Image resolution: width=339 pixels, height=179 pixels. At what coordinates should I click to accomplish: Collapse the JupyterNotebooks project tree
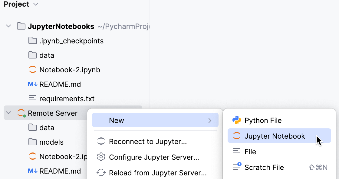pyautogui.click(x=8, y=26)
